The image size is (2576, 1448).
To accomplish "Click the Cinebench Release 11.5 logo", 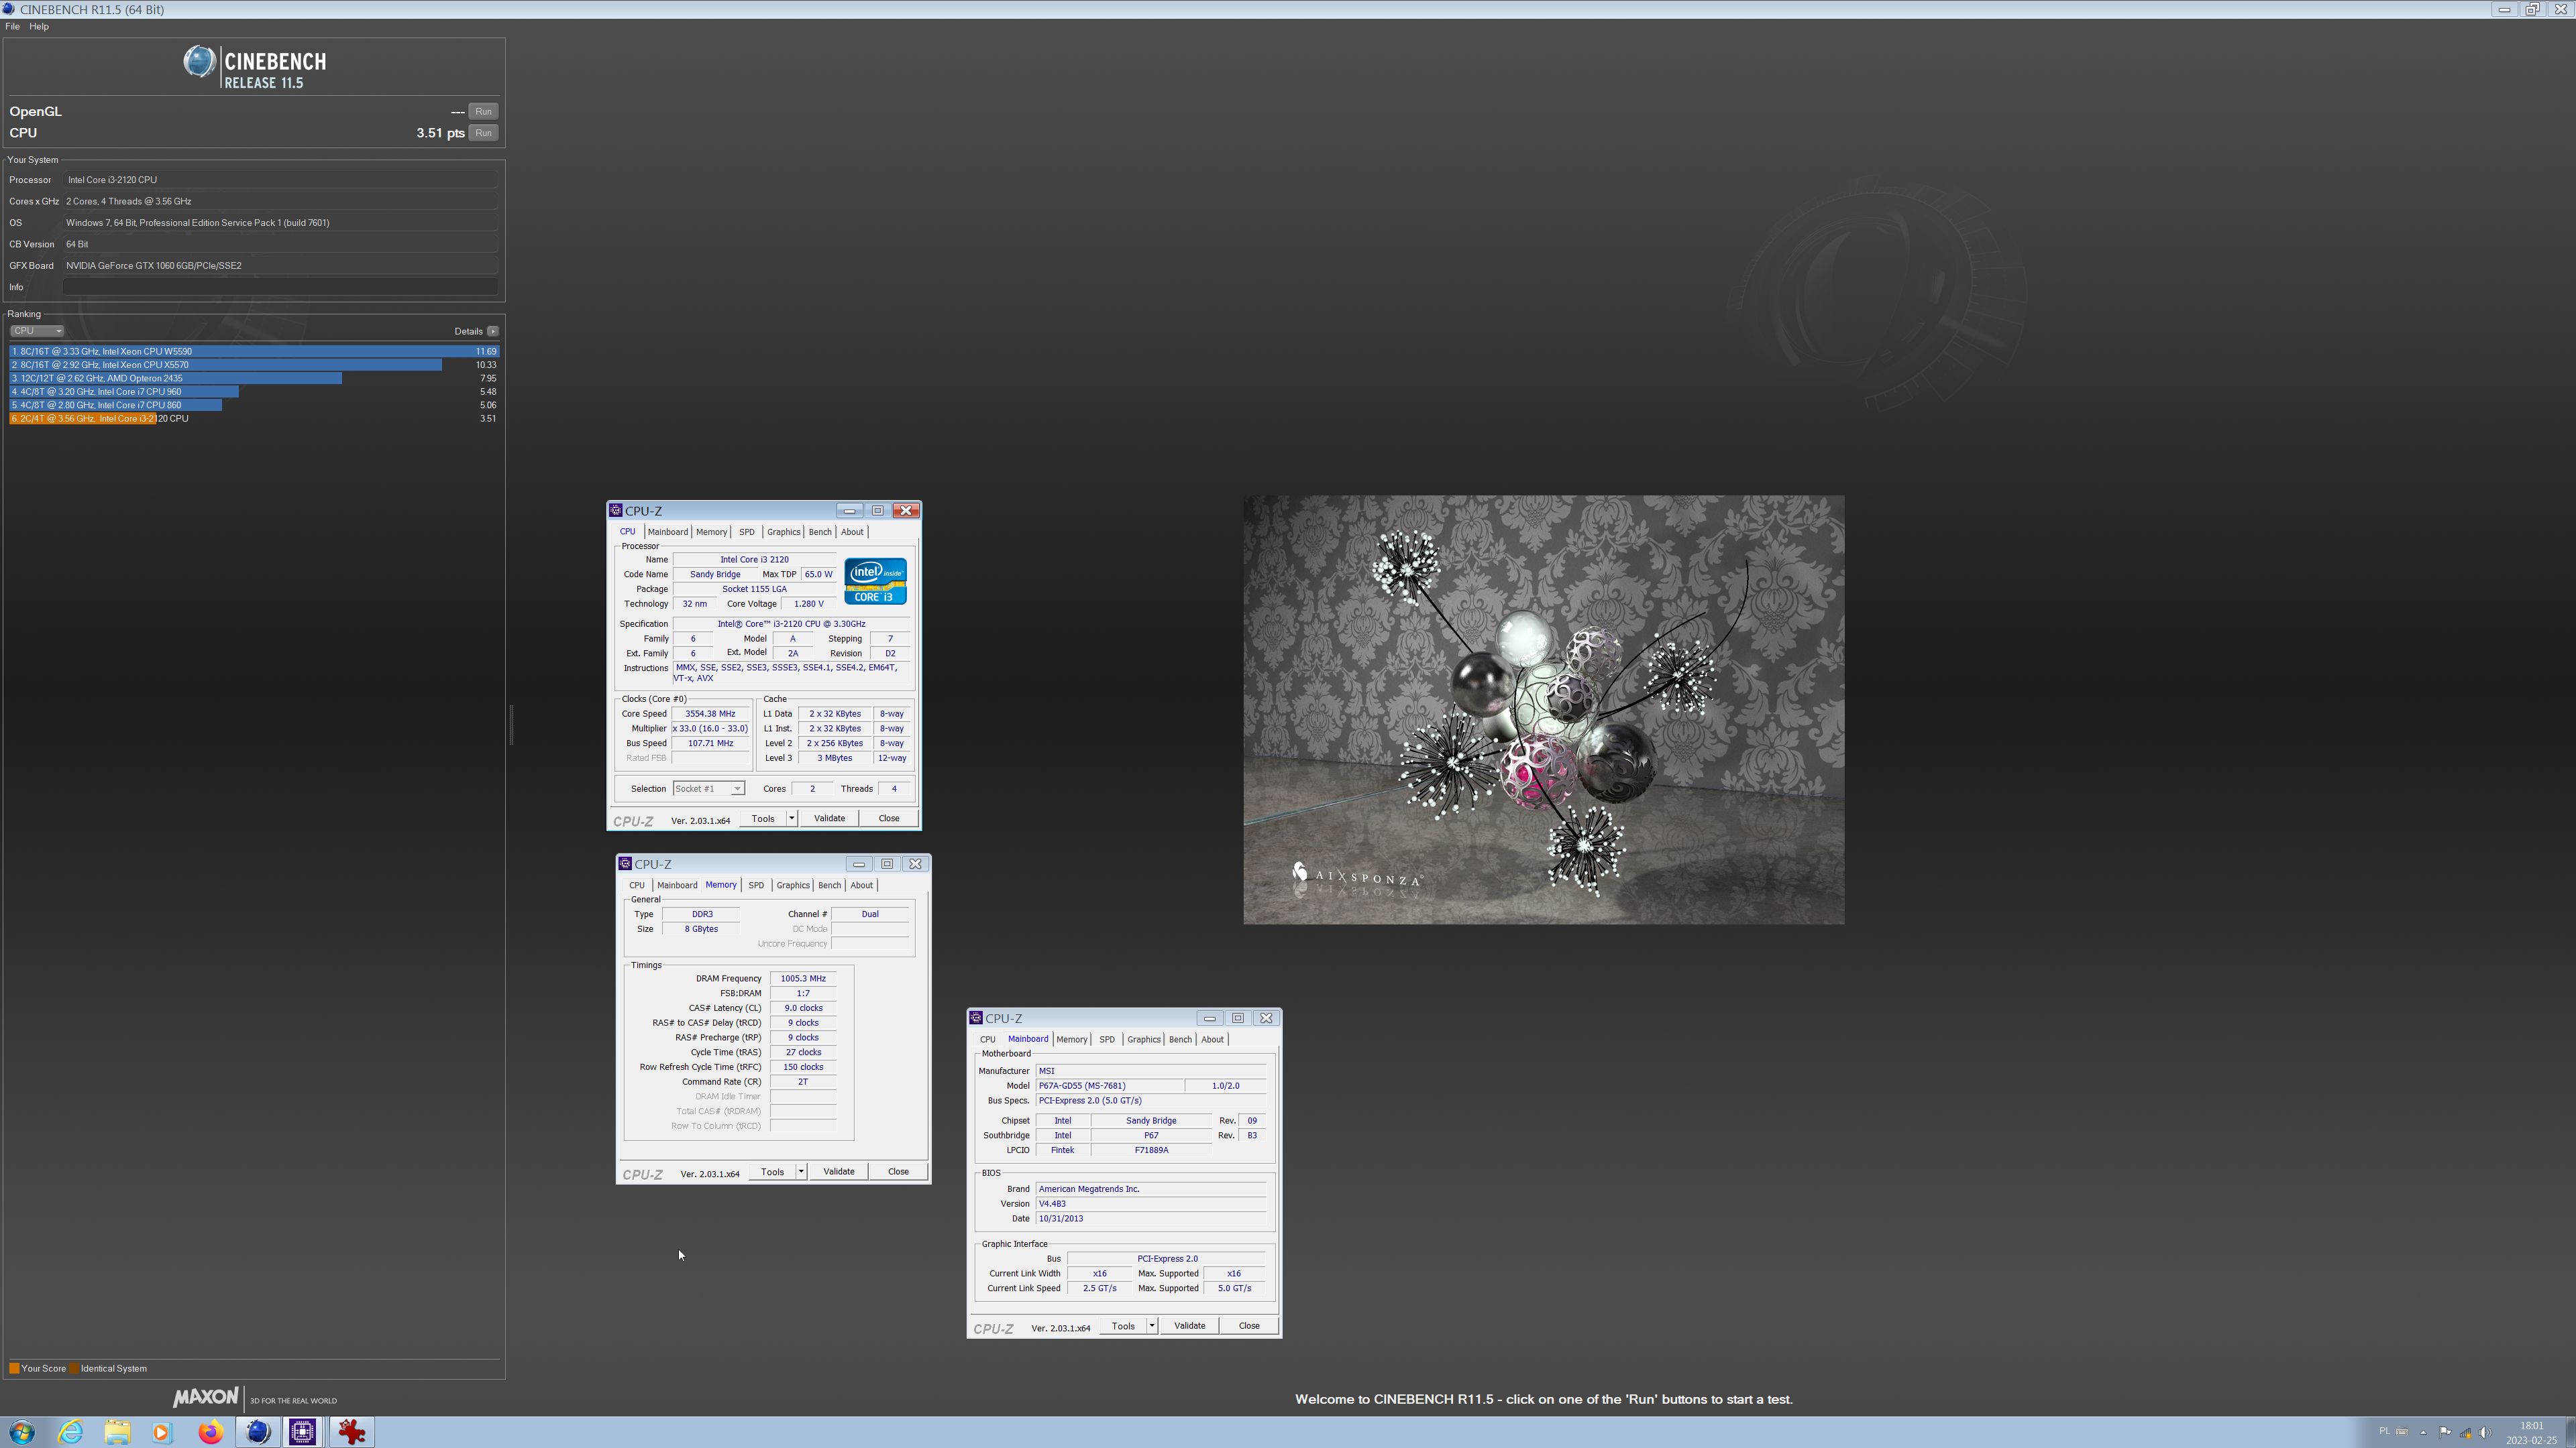I will click(x=255, y=67).
